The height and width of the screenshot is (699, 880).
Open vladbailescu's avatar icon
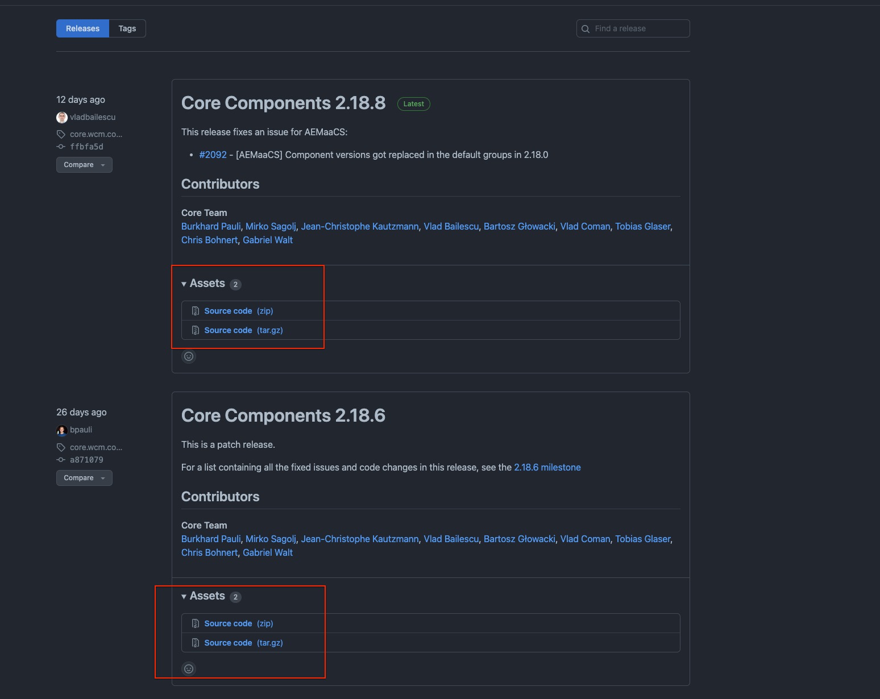point(62,117)
